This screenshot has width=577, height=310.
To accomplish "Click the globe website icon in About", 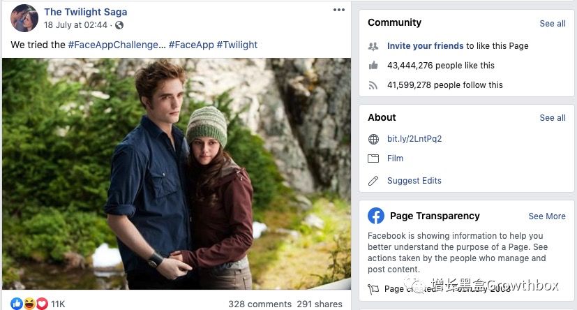I will [373, 139].
